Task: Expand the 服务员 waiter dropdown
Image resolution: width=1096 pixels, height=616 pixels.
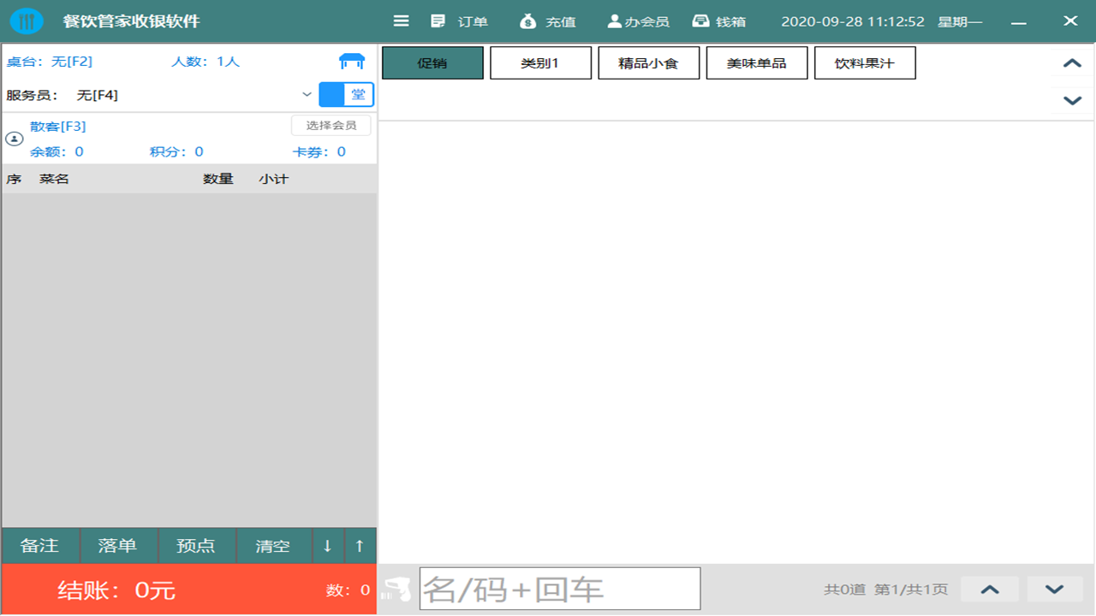Action: pyautogui.click(x=307, y=95)
